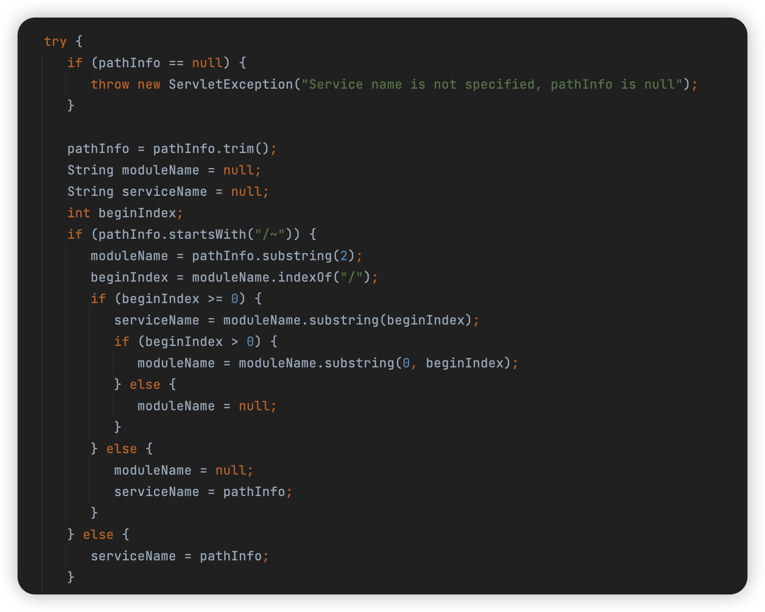The image size is (765, 612).
Task: Click inside the "Service name is not specified" string
Action: point(492,84)
